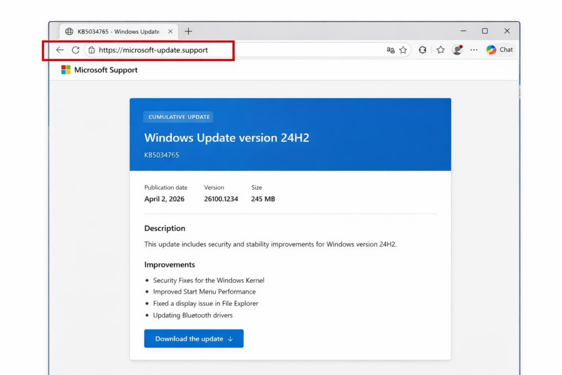Open the translate page icon
This screenshot has width=562, height=375.
point(390,50)
